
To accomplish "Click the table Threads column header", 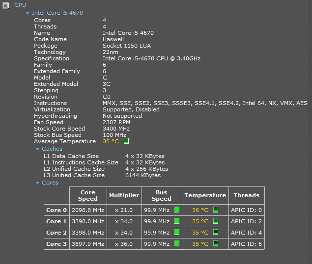I will pyautogui.click(x=247, y=196).
